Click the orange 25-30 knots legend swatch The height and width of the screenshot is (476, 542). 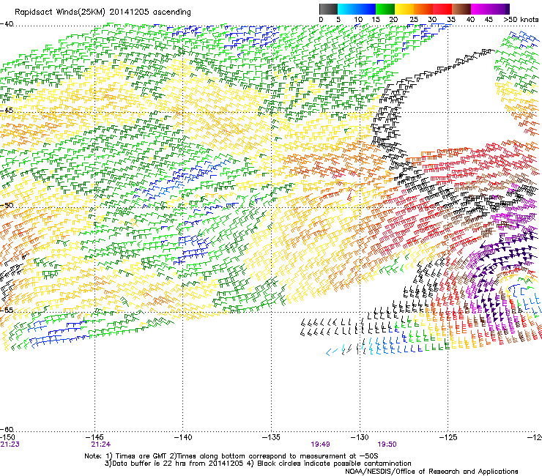click(x=423, y=9)
